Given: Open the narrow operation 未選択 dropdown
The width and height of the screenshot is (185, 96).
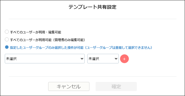Looking at the screenshot, I should [x=103, y=59].
